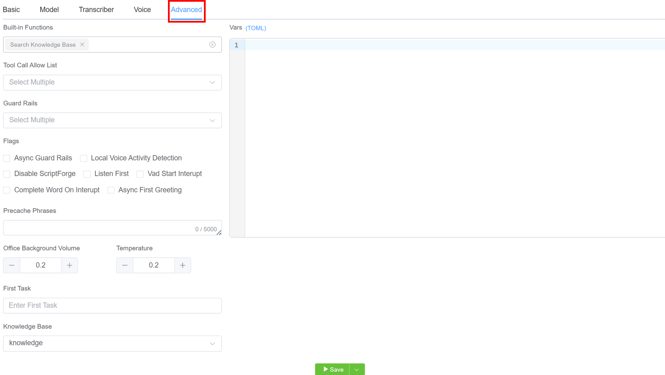Remove the Search Knowledge Base tag

pos(82,45)
